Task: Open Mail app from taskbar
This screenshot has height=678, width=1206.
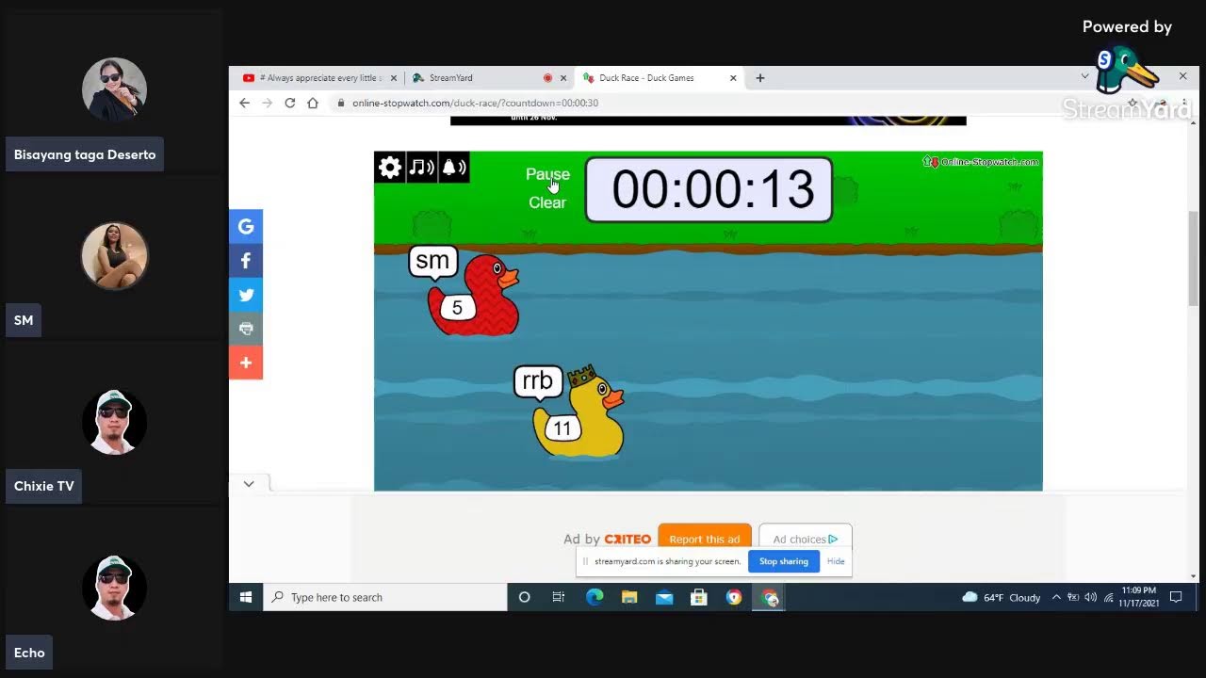Action: [664, 597]
